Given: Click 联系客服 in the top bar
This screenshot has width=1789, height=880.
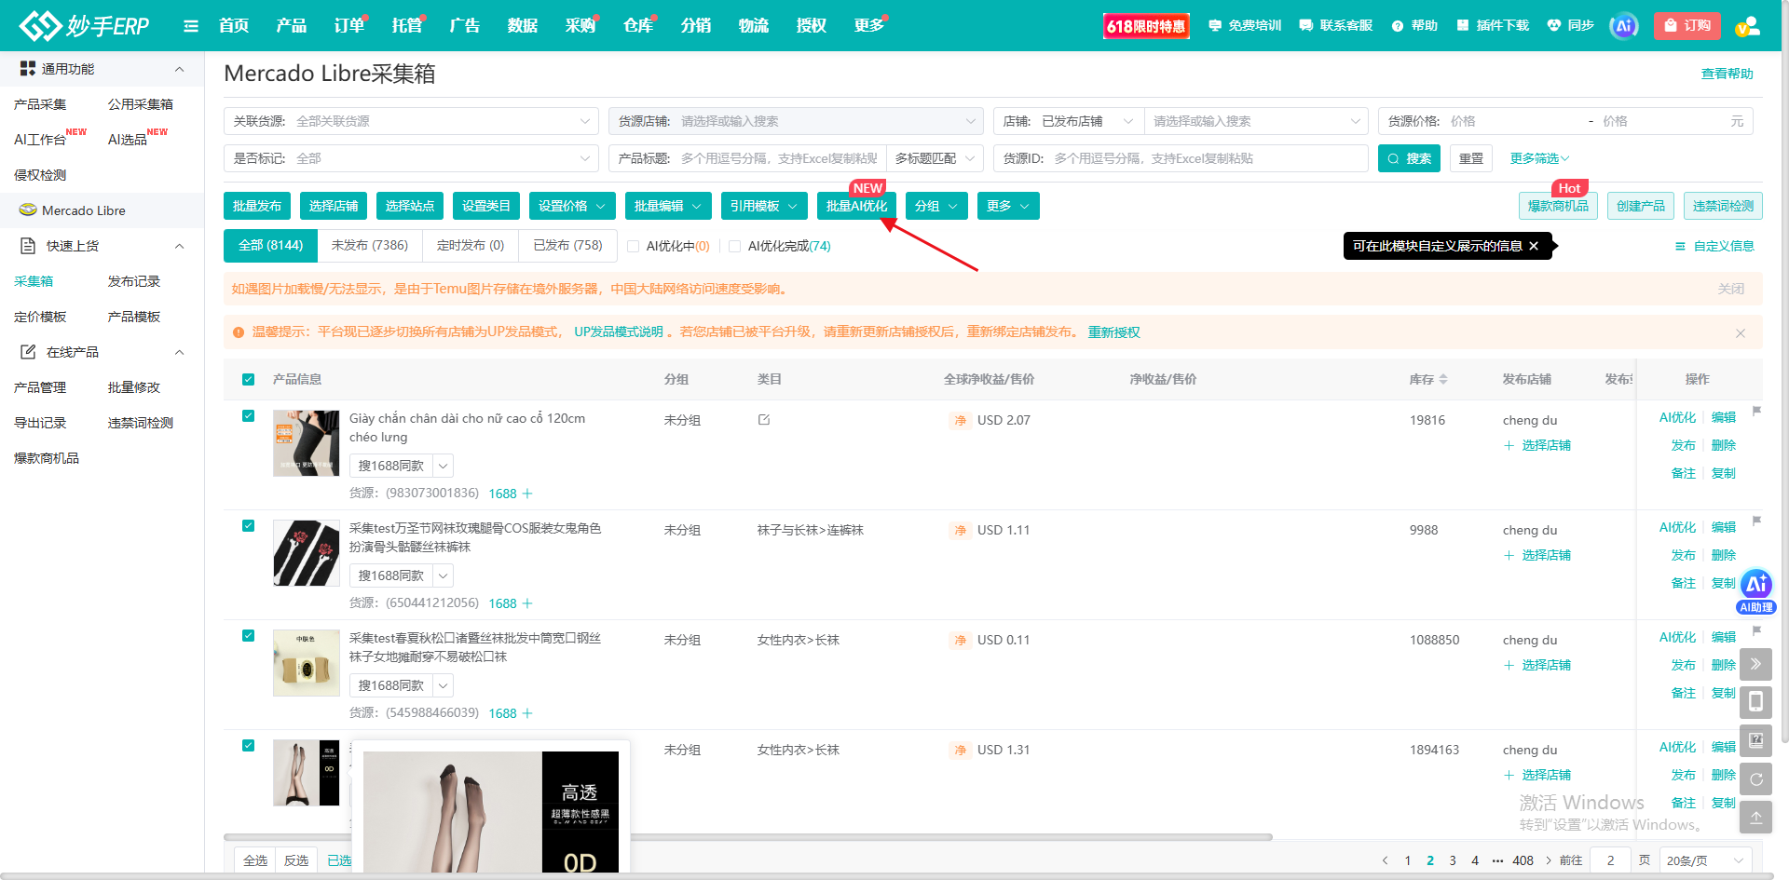Looking at the screenshot, I should click(x=1336, y=26).
